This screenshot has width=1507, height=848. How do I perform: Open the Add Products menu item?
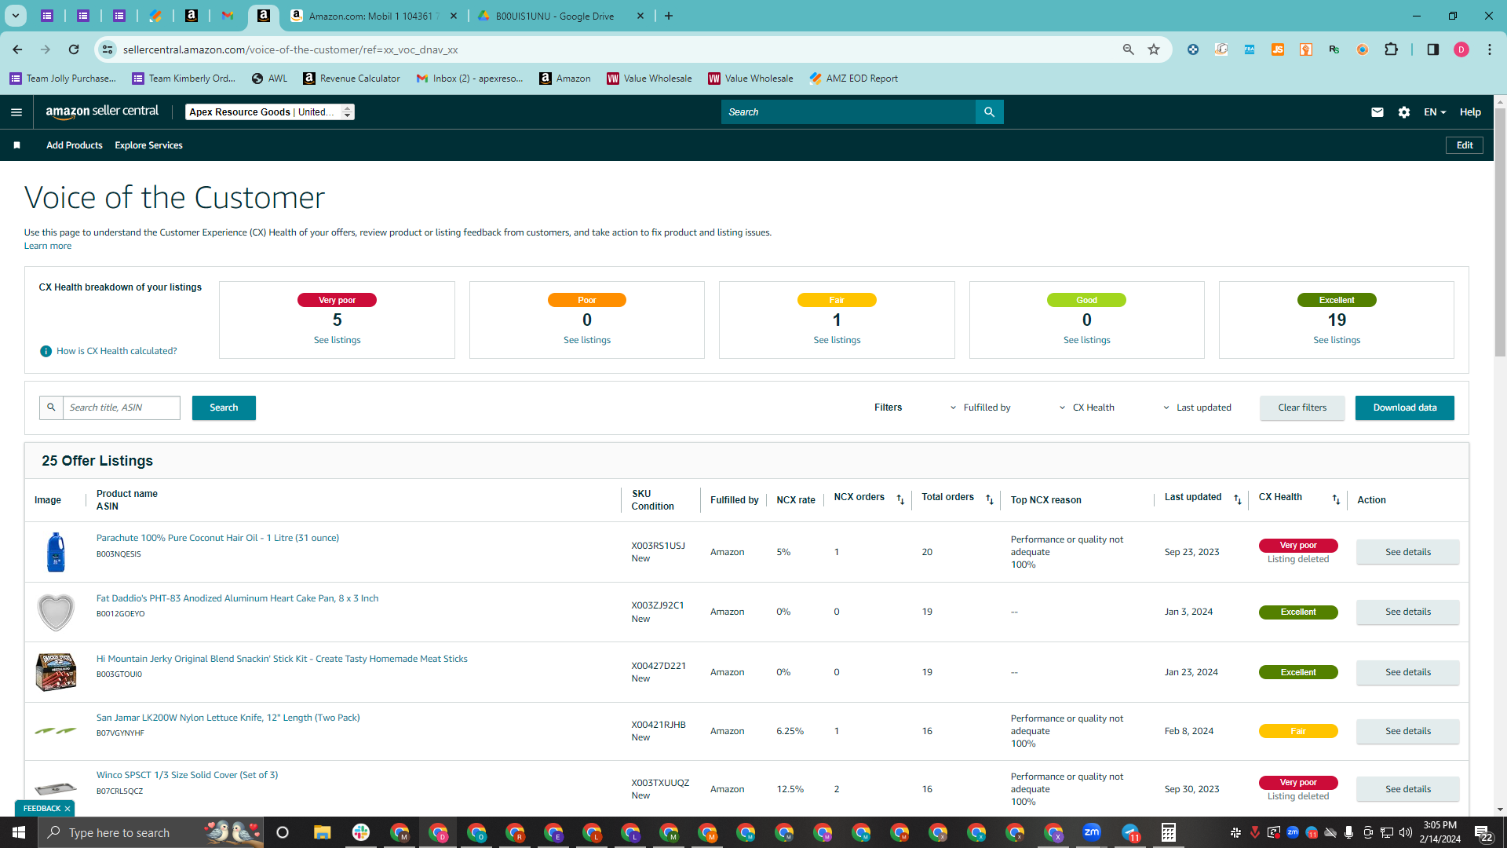pyautogui.click(x=75, y=145)
